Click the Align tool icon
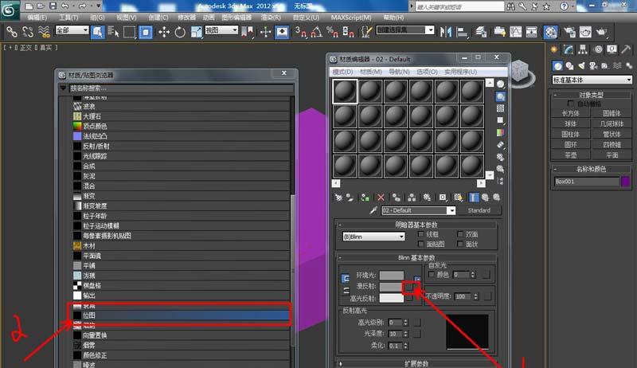 pyautogui.click(x=462, y=32)
